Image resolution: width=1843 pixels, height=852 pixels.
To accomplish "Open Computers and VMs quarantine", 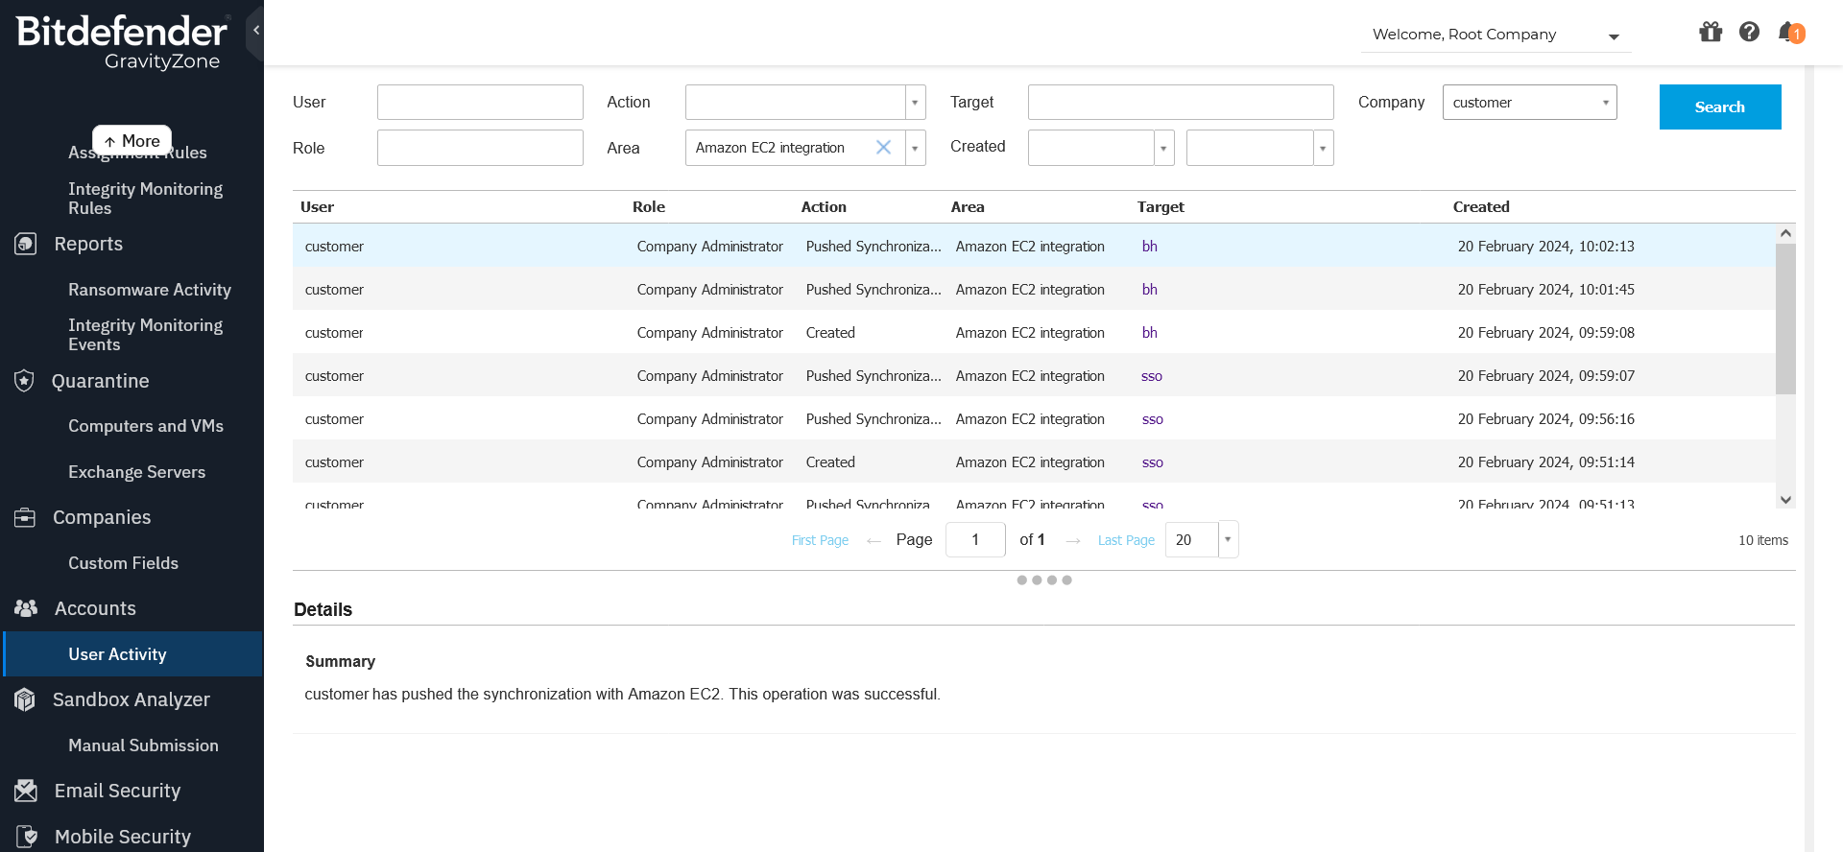I will point(146,426).
